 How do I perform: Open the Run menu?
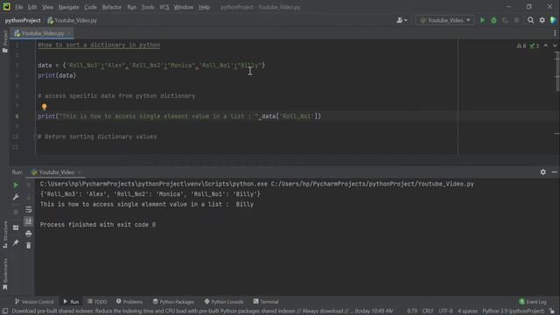tap(132, 7)
